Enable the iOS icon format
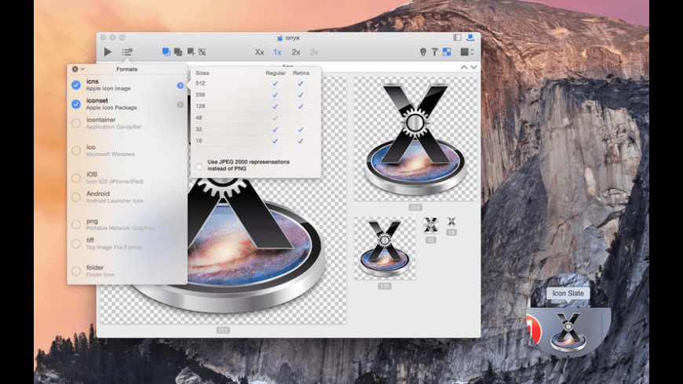This screenshot has height=384, width=683. tap(76, 177)
